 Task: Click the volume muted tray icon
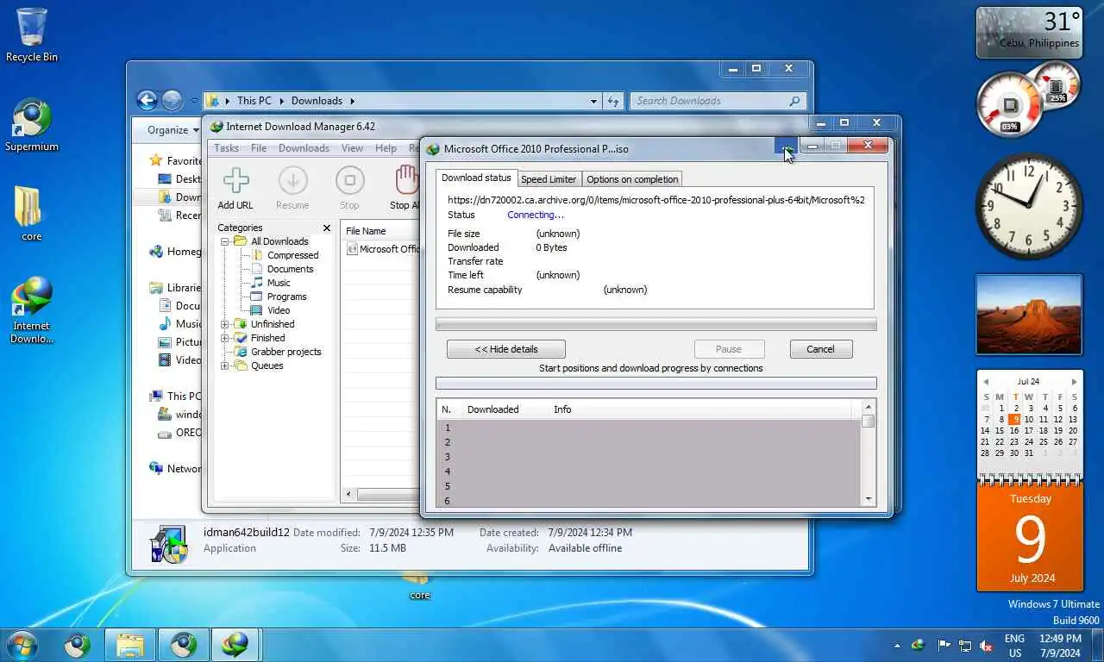point(987,646)
